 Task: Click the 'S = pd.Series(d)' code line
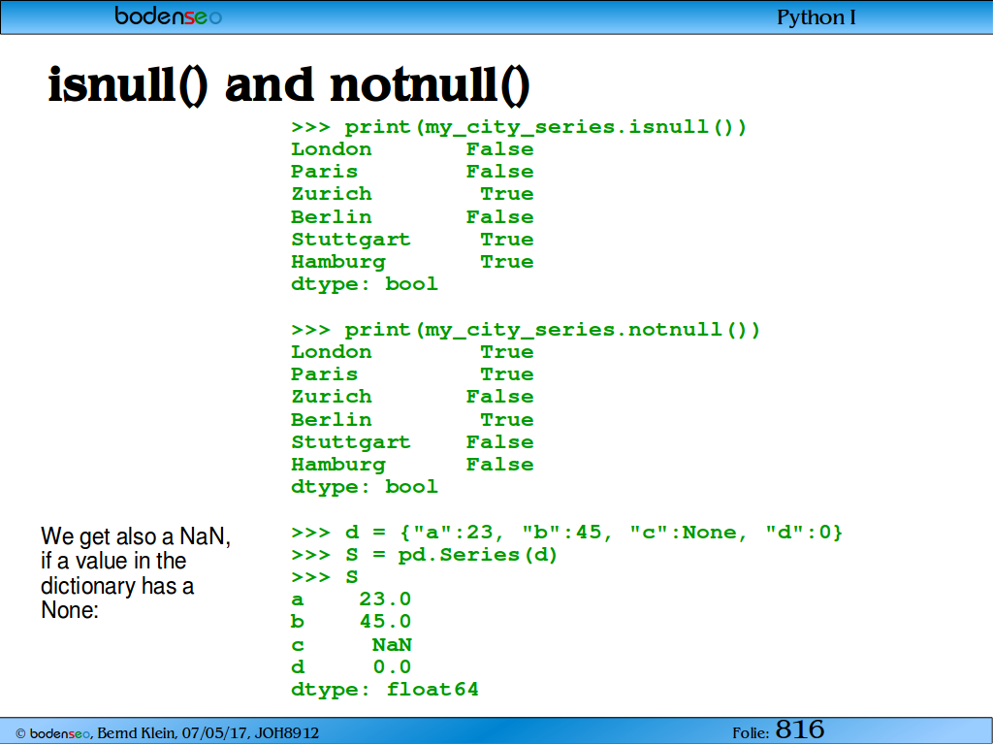tap(425, 555)
